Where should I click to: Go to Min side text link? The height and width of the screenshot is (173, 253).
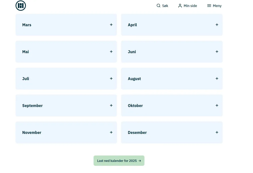tap(190, 6)
